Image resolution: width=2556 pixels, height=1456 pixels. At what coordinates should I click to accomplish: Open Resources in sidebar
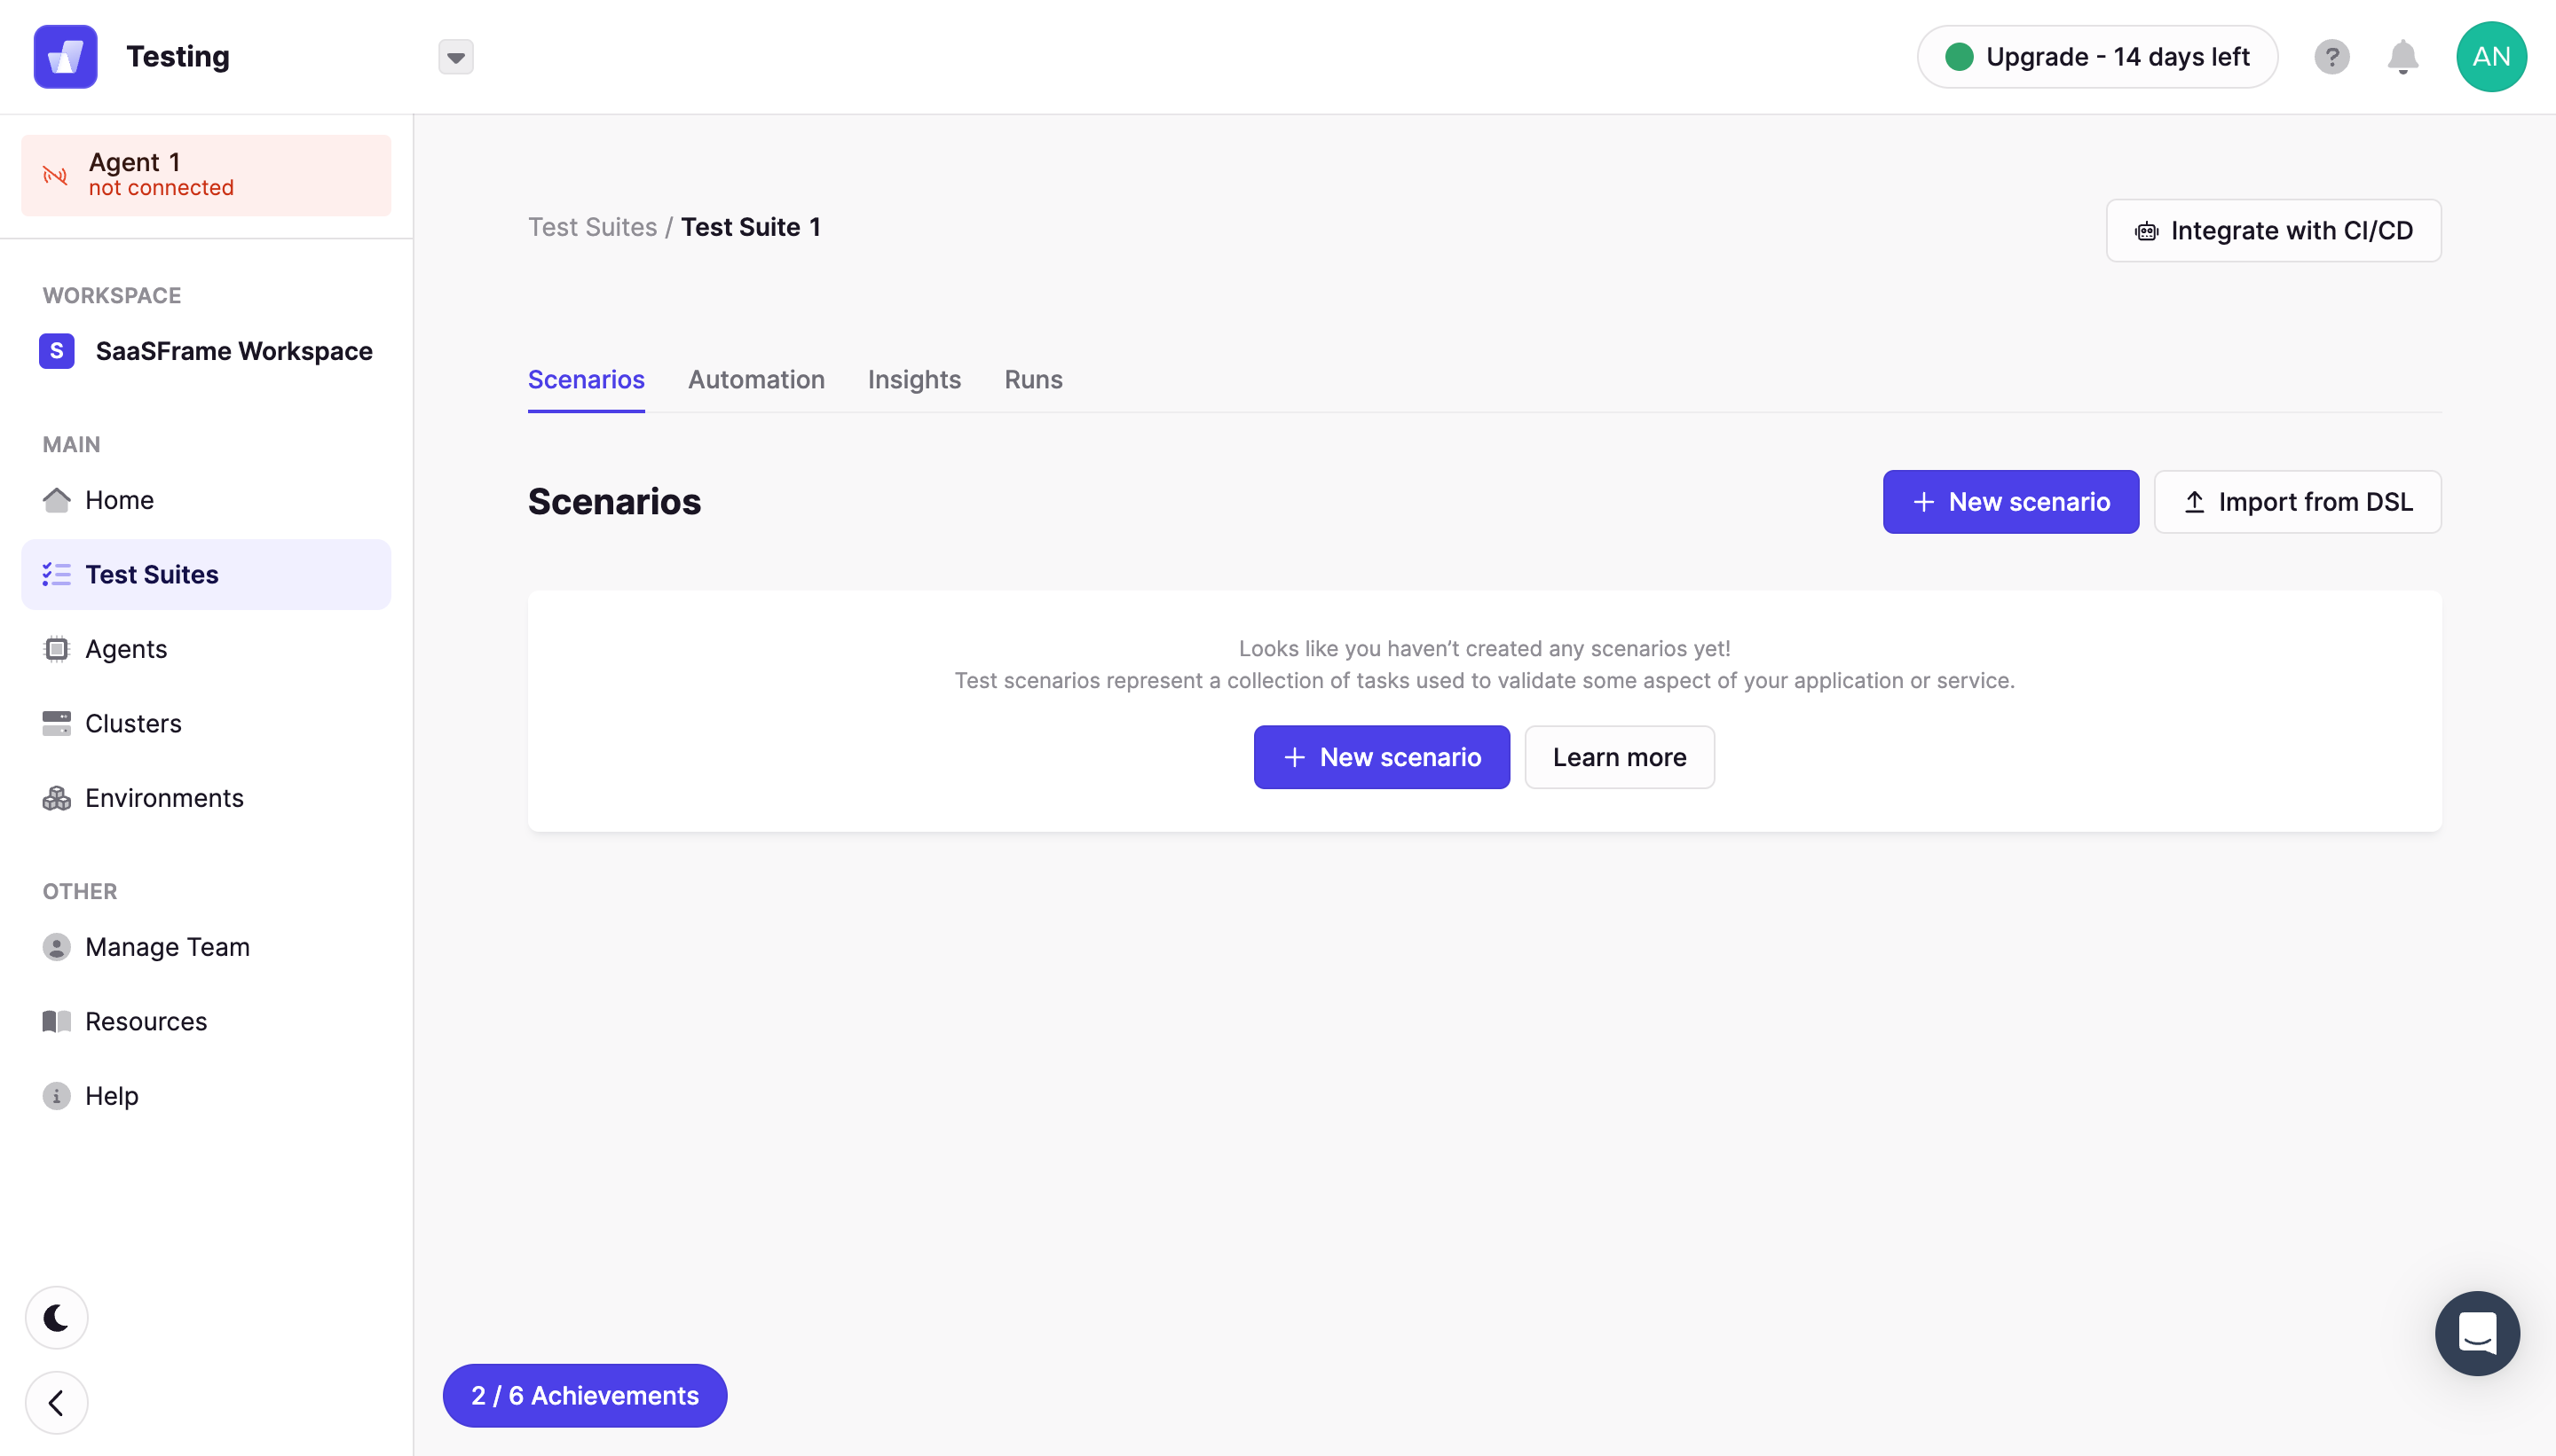coord(206,1021)
